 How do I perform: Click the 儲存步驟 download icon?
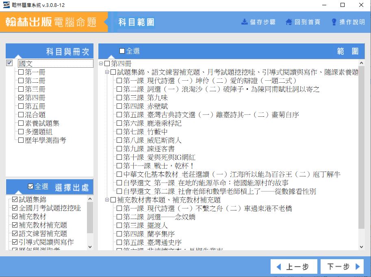click(244, 22)
